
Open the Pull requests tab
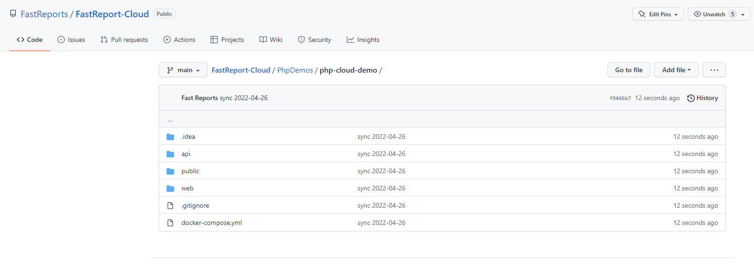tap(124, 40)
